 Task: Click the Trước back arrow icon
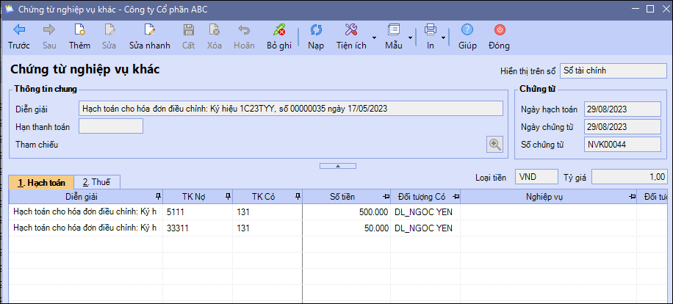pyautogui.click(x=19, y=30)
